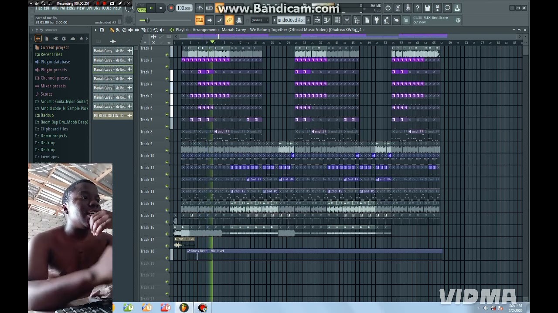Open the one-click audio recording microphone icon
The width and height of the screenshot is (558, 313).
pyautogui.click(x=408, y=8)
